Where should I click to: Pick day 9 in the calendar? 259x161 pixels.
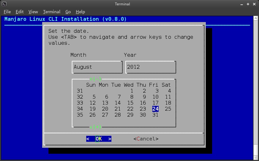pos(144,97)
